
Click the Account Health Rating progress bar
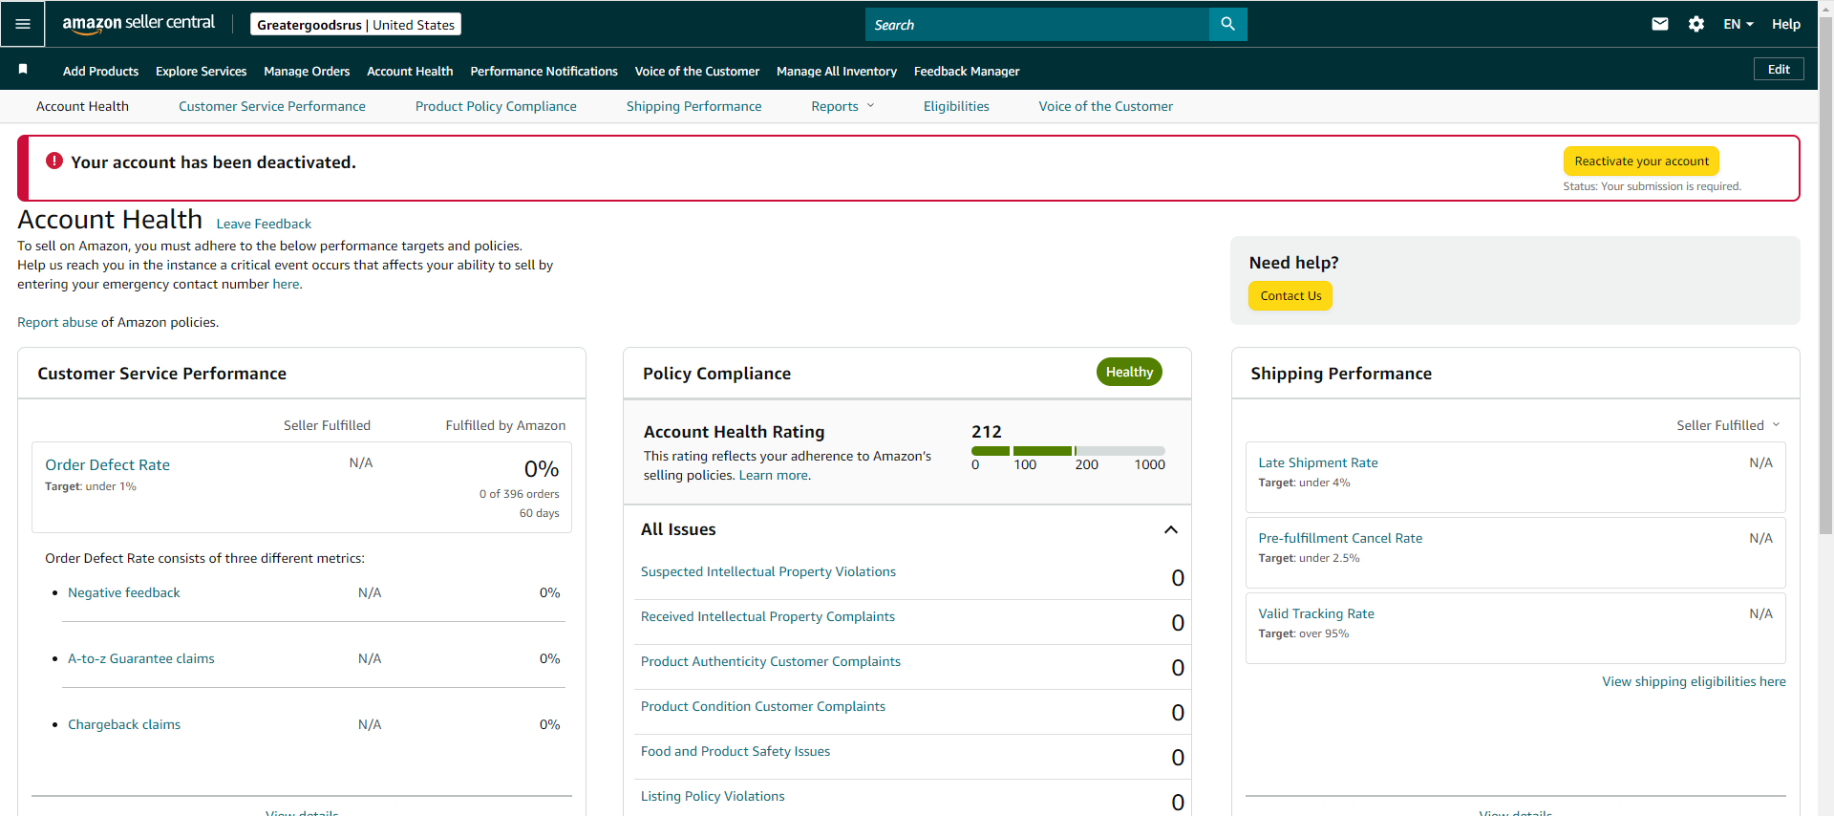pyautogui.click(x=1068, y=450)
